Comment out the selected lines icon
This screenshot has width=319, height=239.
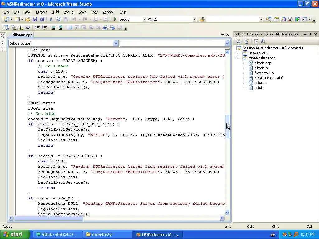53,27
